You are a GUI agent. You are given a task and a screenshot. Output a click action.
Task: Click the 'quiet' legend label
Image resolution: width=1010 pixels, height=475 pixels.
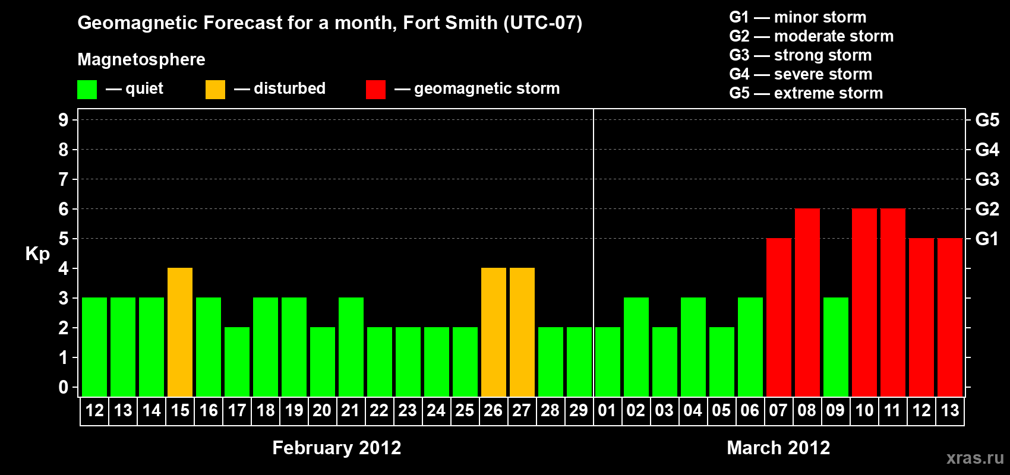coord(144,88)
